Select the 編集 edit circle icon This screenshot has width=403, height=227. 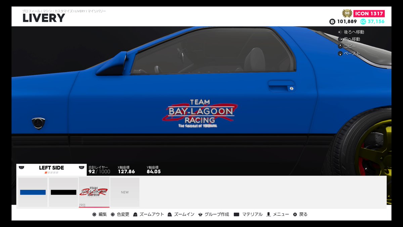pos(94,214)
